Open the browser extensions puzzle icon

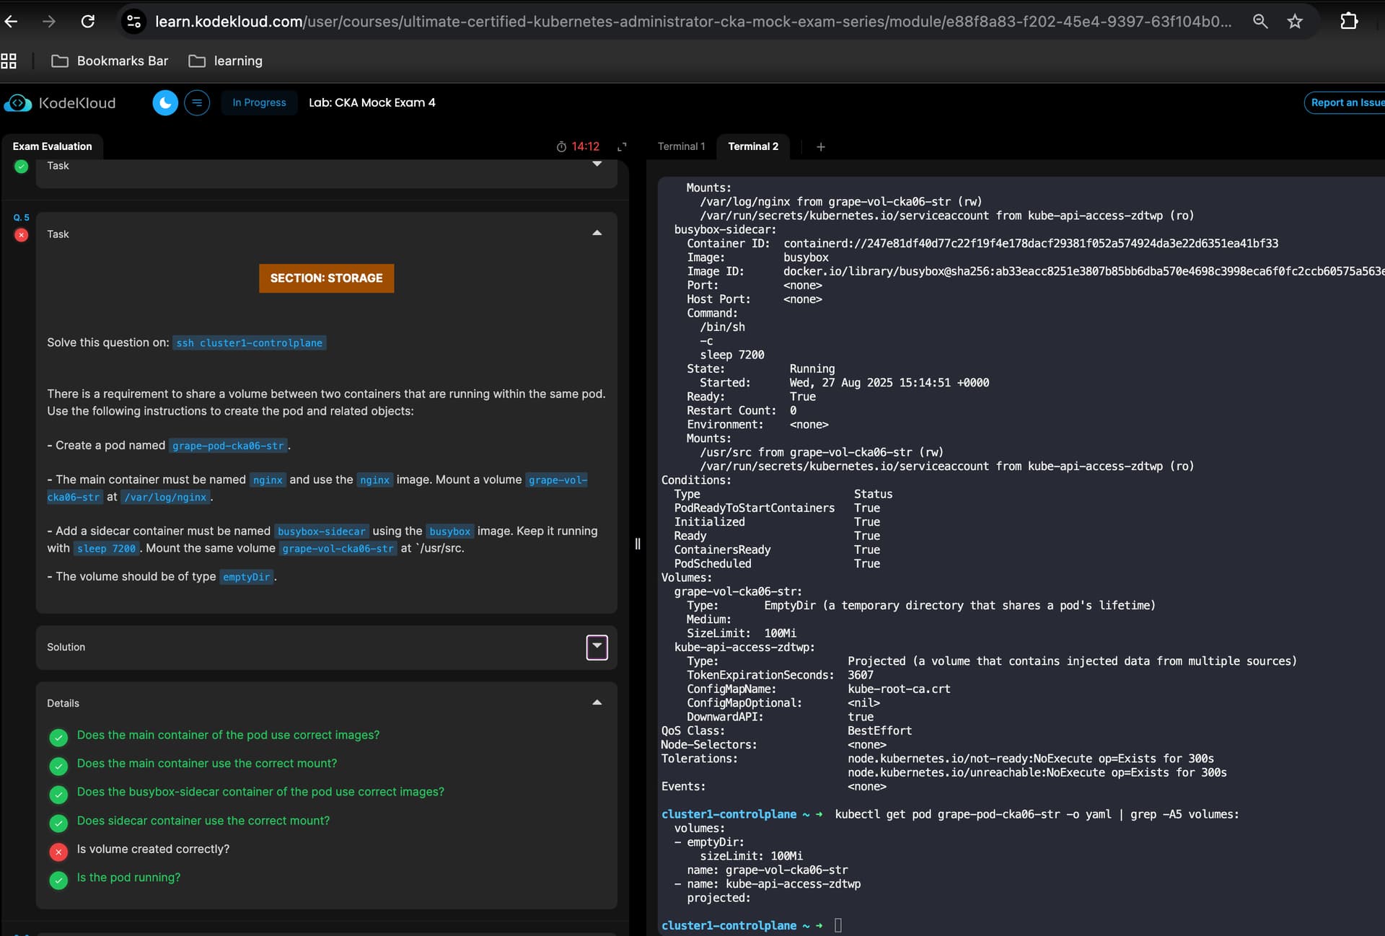(1349, 22)
